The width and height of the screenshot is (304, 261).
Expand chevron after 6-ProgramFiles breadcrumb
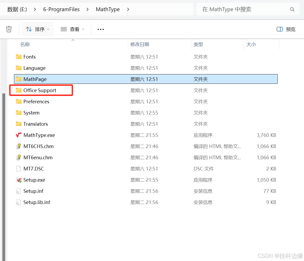point(88,9)
